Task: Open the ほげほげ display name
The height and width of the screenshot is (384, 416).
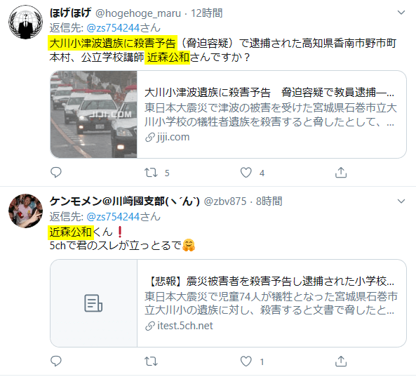Action: click(70, 13)
